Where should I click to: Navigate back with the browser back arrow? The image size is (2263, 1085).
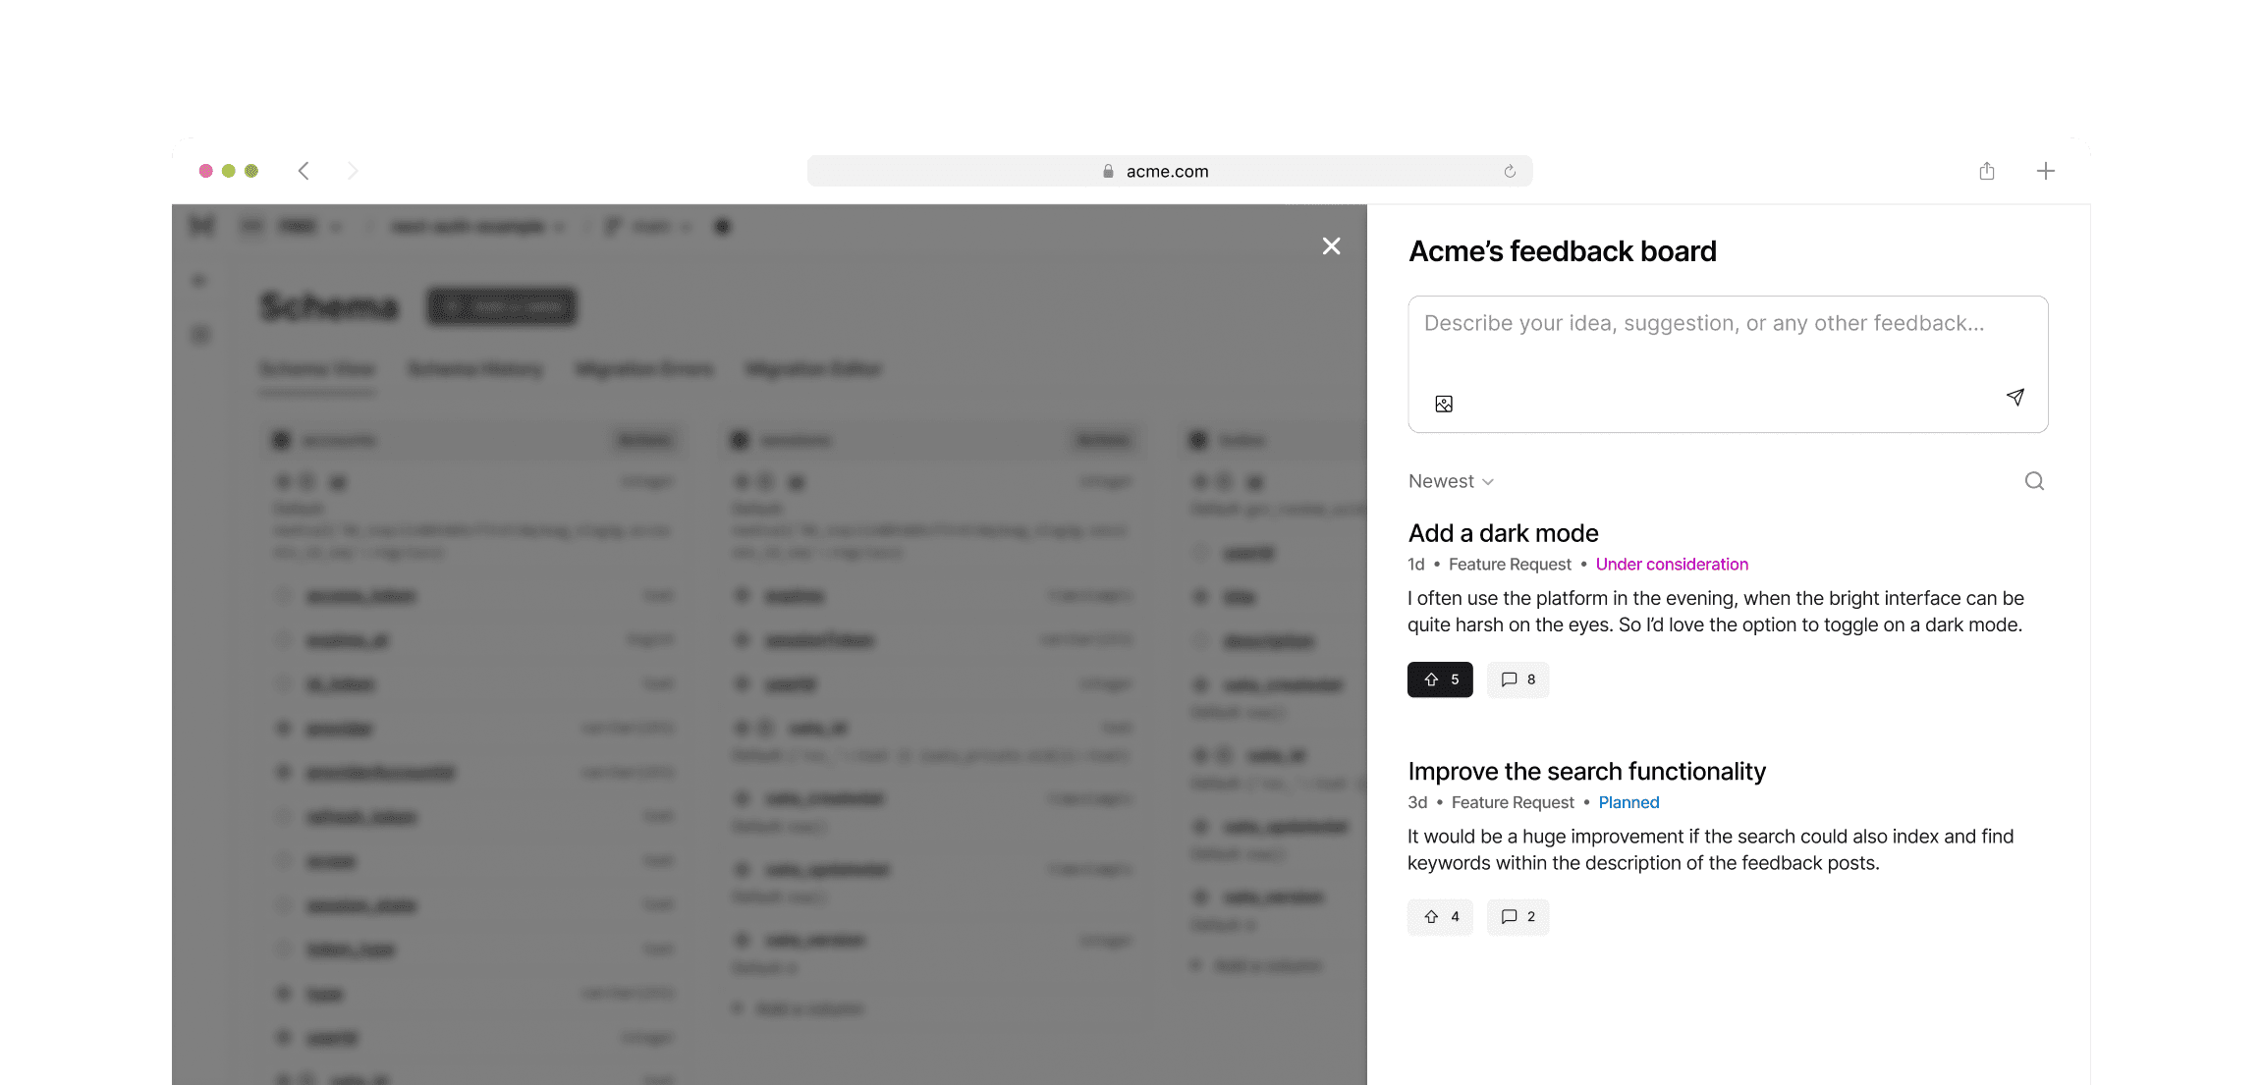tap(304, 170)
